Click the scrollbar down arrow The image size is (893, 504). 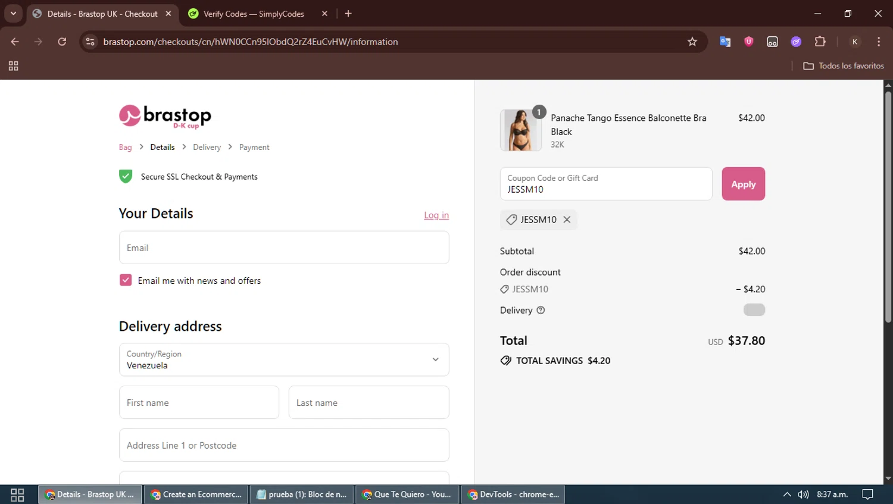[x=888, y=478]
